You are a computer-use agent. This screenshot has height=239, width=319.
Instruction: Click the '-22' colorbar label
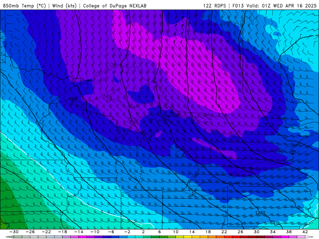click(46, 232)
